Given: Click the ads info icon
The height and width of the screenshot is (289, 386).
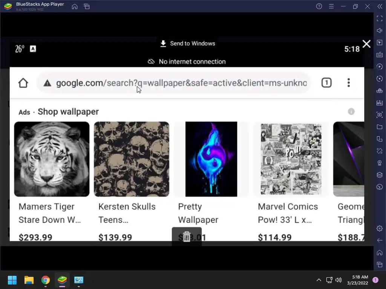Looking at the screenshot, I should click(x=351, y=111).
